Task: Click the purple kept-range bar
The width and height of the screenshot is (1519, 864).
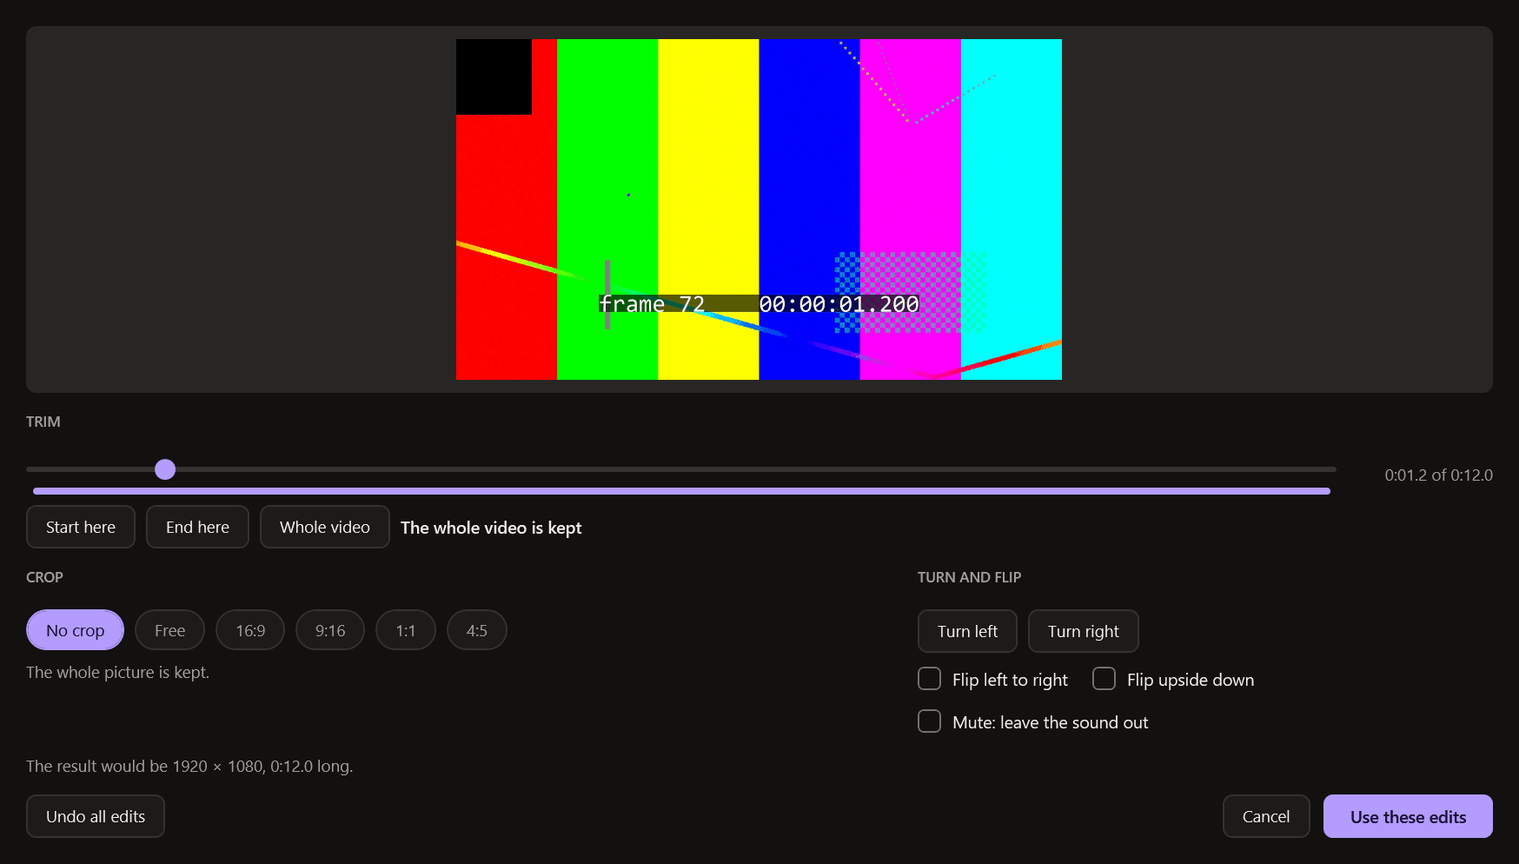Action: pyautogui.click(x=681, y=491)
